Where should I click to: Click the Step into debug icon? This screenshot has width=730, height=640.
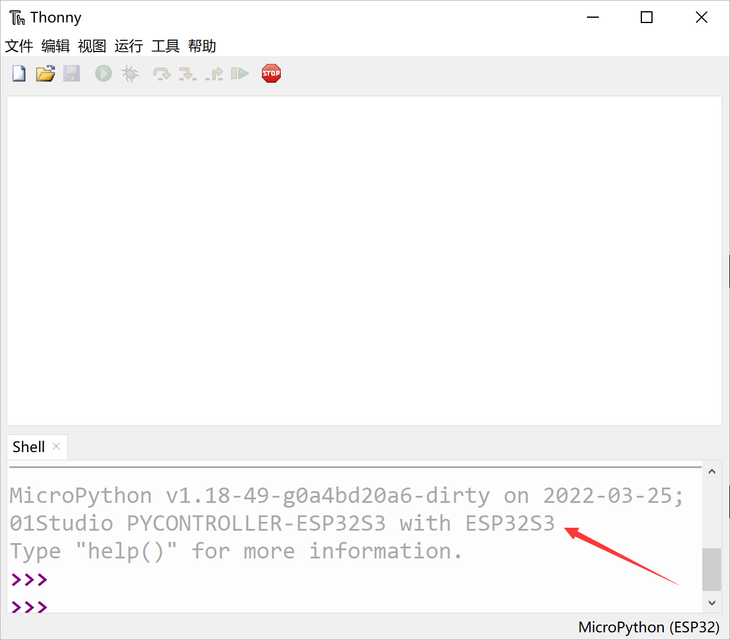point(187,74)
